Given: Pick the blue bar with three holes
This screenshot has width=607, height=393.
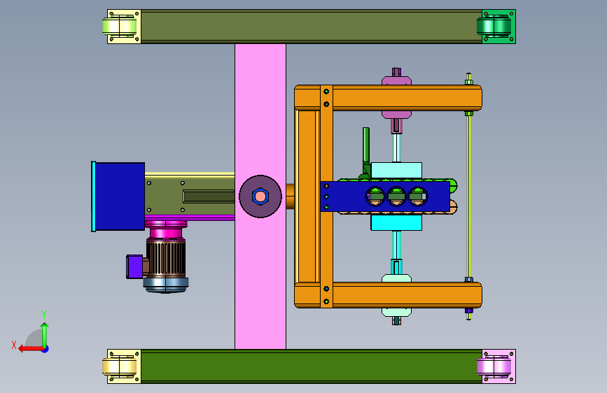Looking at the screenshot, I should tap(385, 196).
